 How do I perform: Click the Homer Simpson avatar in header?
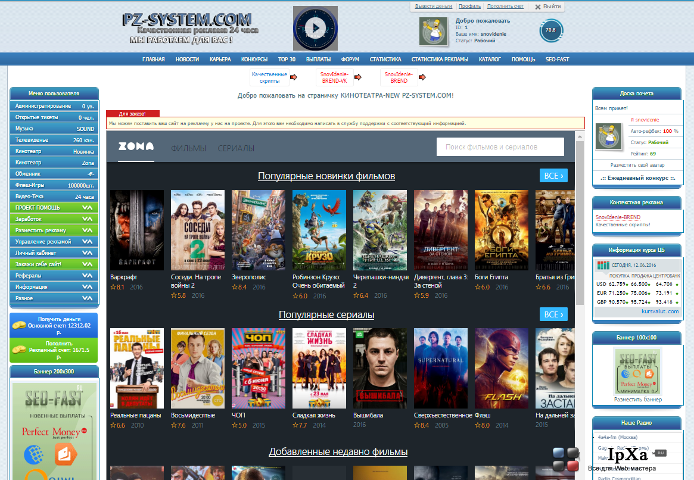tap(434, 32)
